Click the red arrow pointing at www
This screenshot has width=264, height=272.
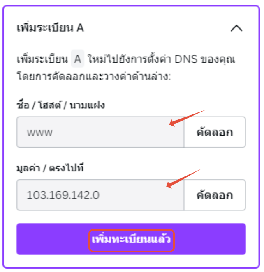187,118
